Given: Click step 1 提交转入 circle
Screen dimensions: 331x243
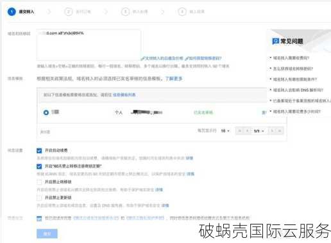Looking at the screenshot, I should (x=12, y=12).
